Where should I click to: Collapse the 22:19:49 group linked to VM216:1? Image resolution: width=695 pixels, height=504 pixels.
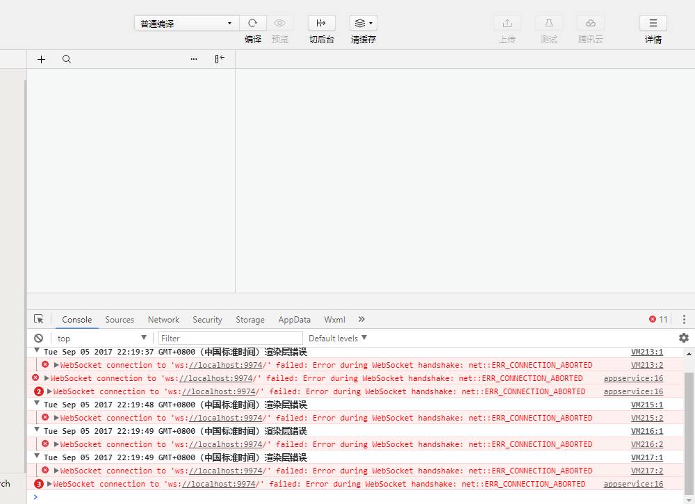[38, 430]
